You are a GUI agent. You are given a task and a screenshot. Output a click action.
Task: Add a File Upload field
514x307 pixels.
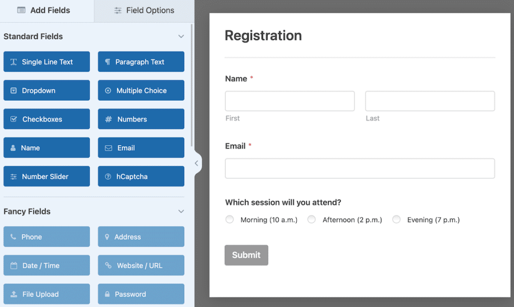click(x=46, y=294)
